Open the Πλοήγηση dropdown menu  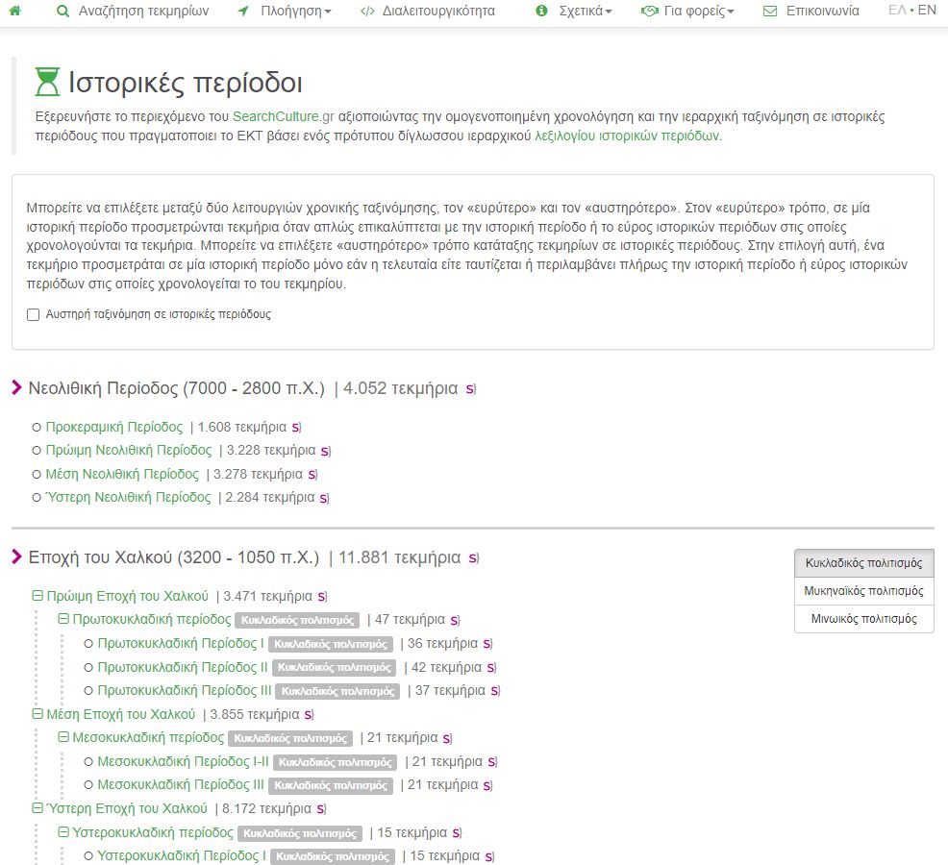coord(284,12)
